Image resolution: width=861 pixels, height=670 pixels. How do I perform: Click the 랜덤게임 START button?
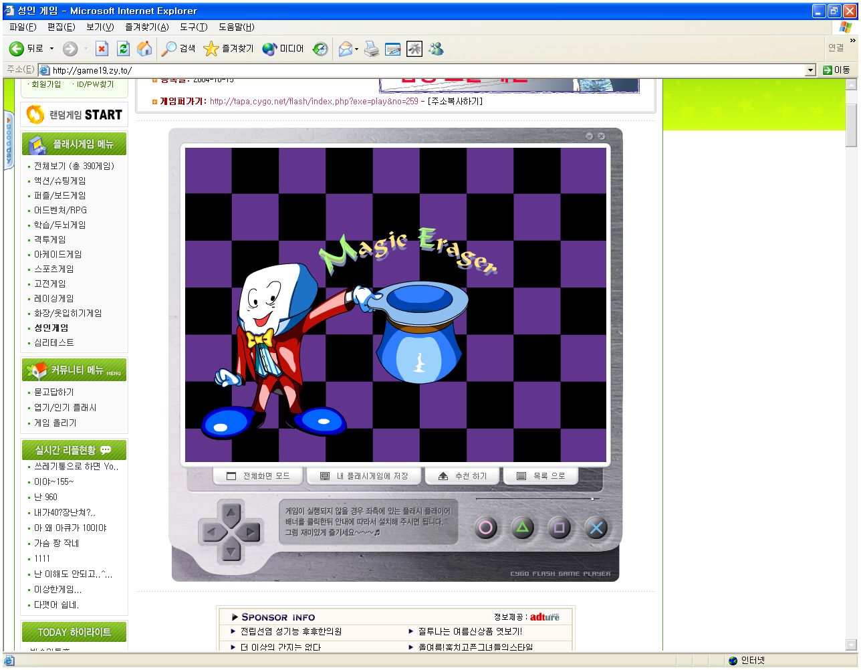pyautogui.click(x=74, y=114)
